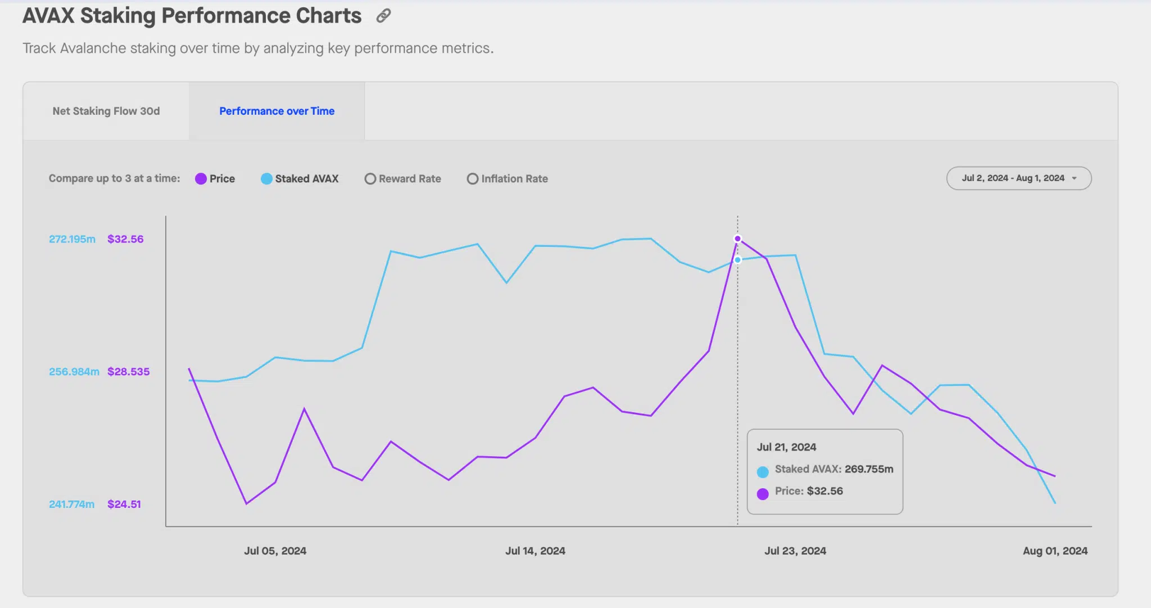The image size is (1151, 608).
Task: Click the Aug 01, 2024 x-axis label
Action: 1055,551
